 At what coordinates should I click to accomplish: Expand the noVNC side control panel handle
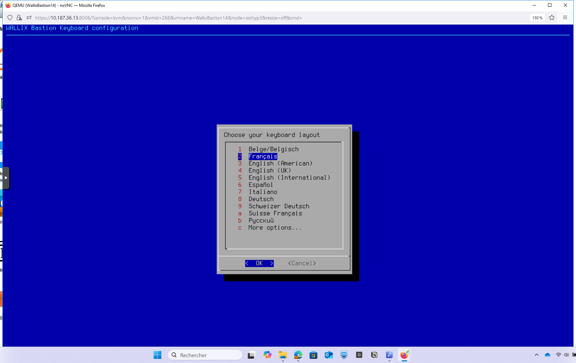pos(6,178)
